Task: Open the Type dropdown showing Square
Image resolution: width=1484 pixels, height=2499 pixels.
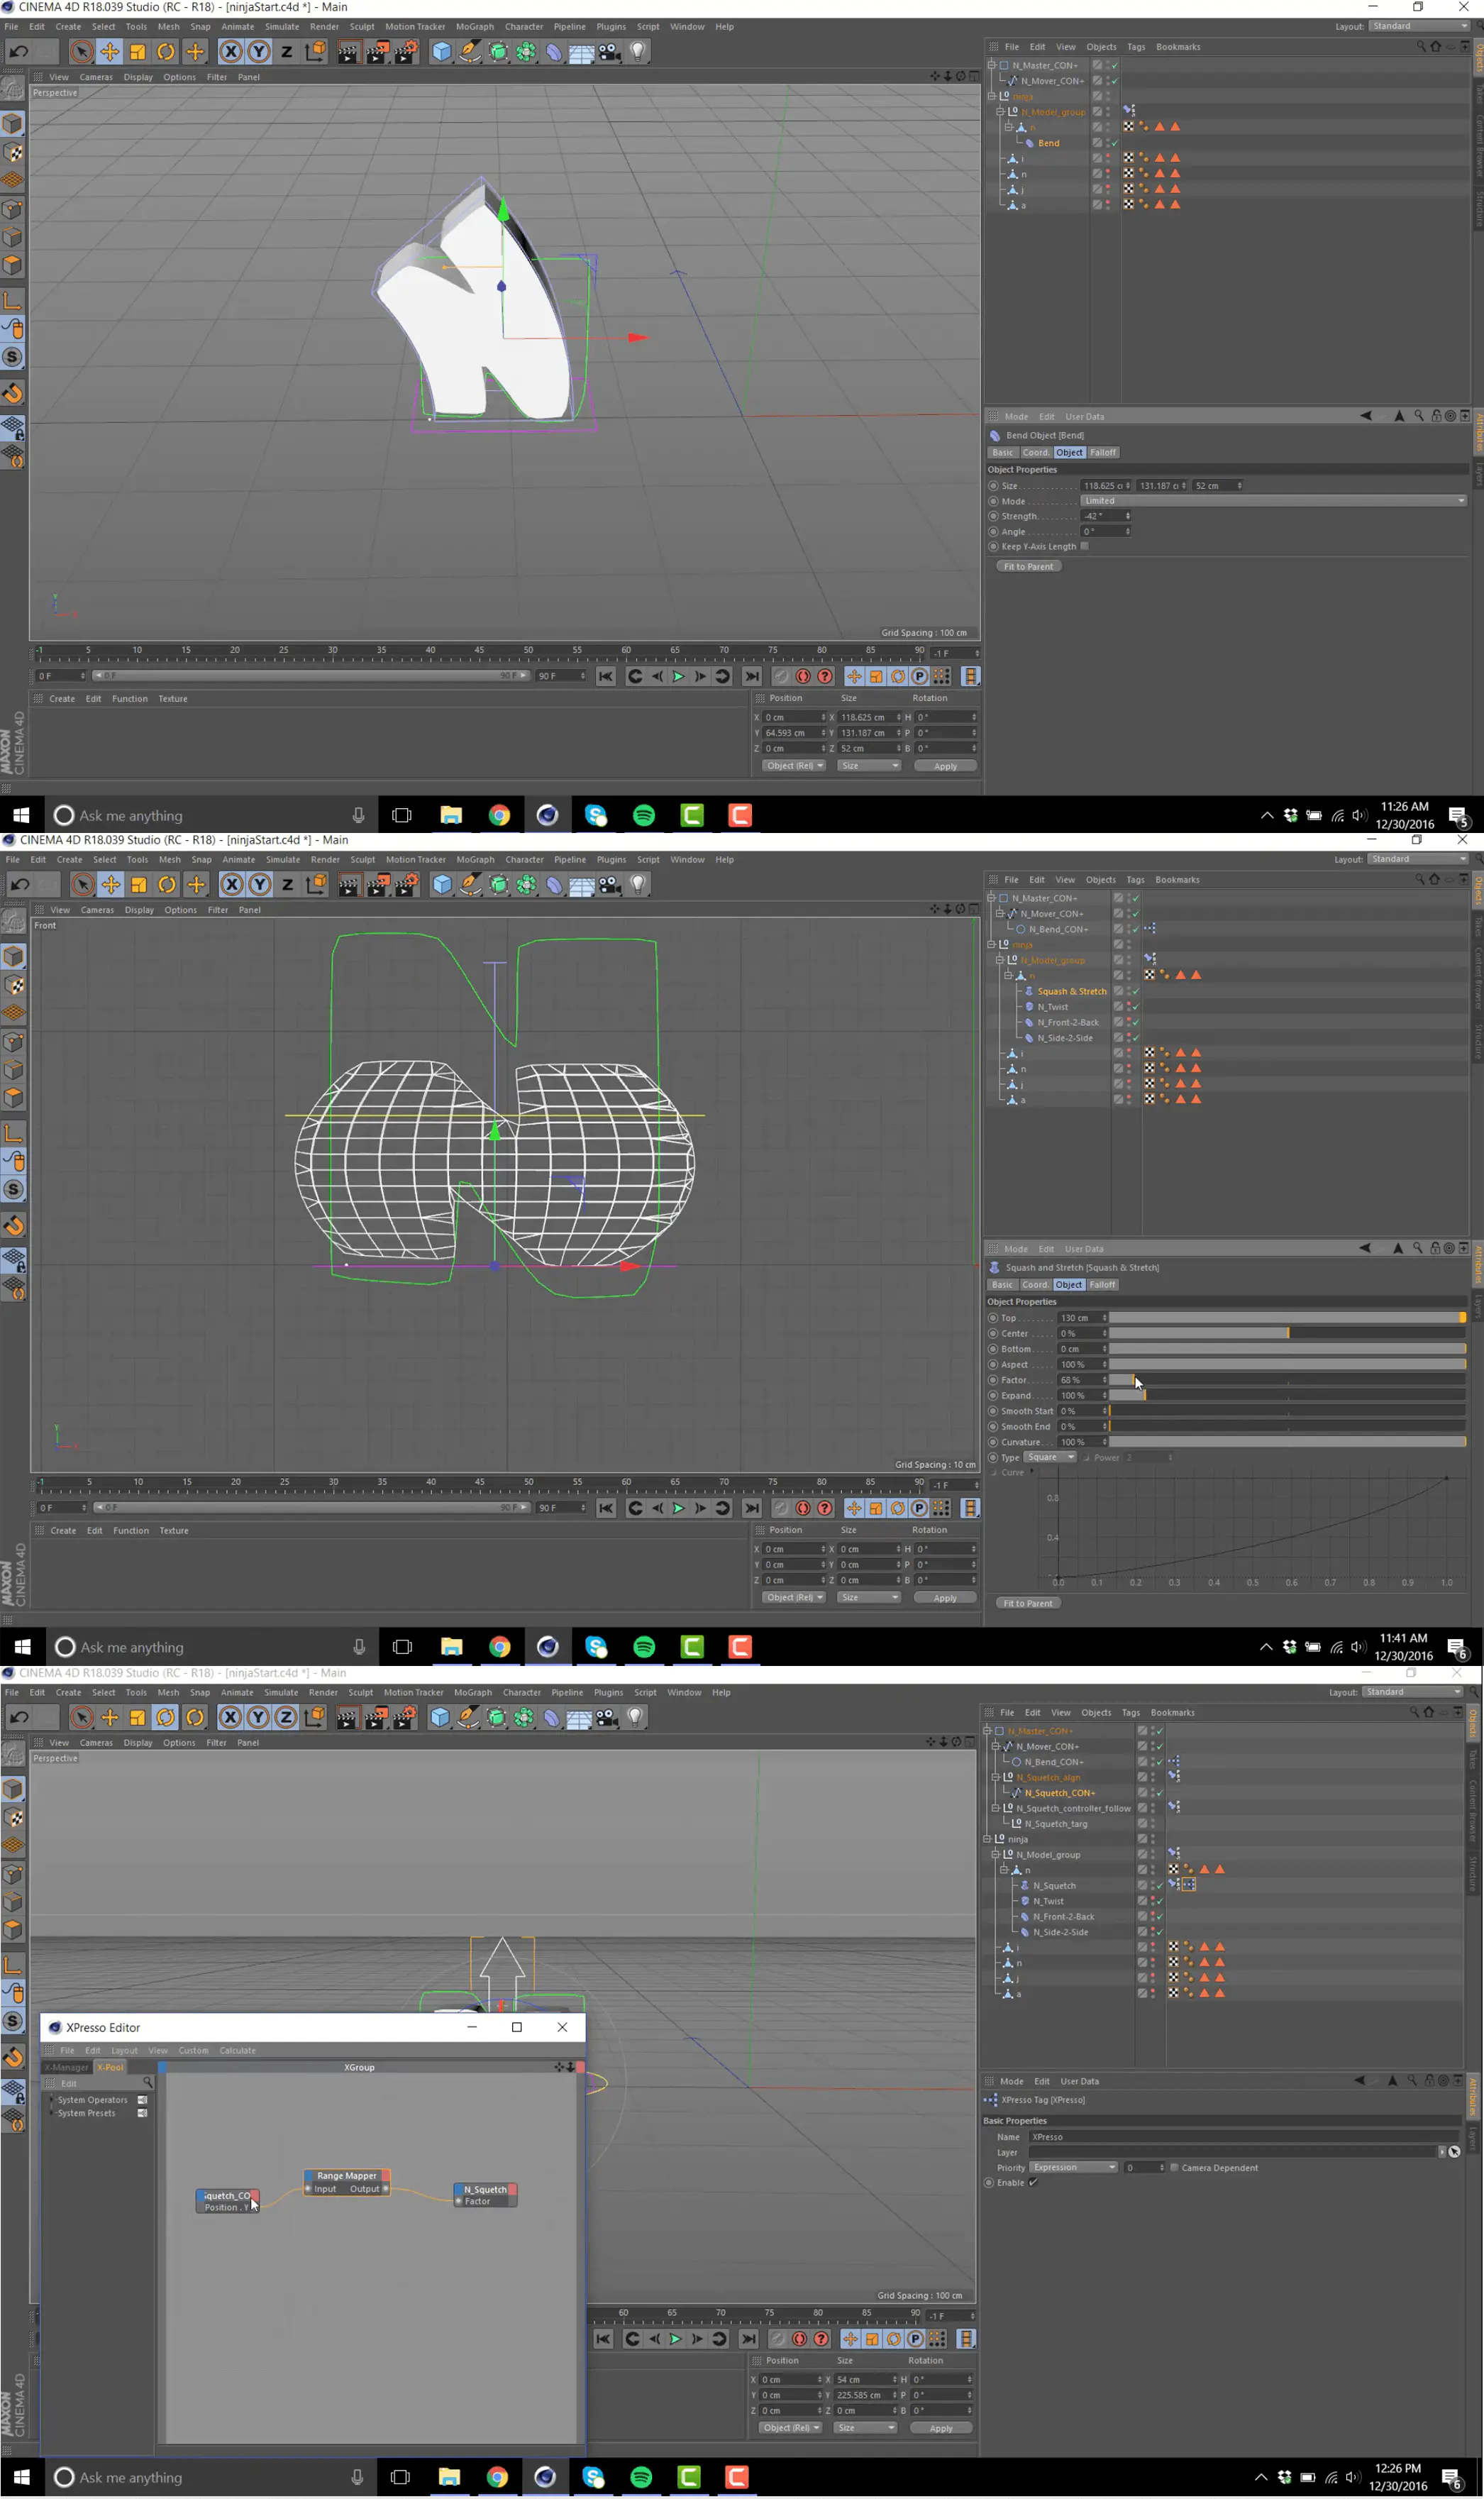Action: tap(1050, 1458)
